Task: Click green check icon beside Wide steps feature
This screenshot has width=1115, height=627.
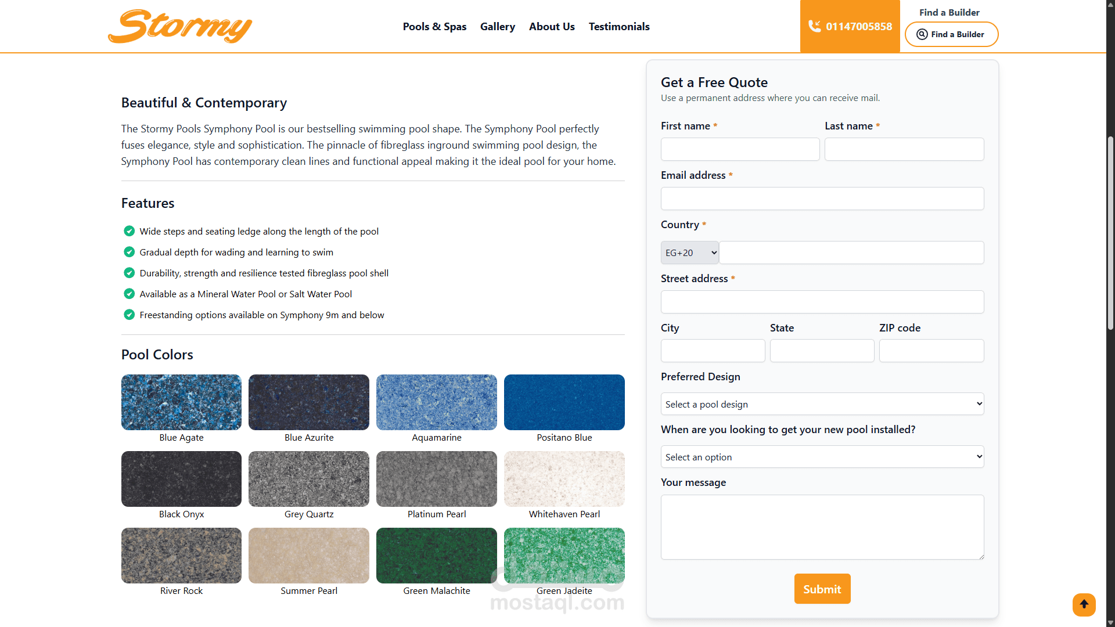Action: tap(130, 231)
